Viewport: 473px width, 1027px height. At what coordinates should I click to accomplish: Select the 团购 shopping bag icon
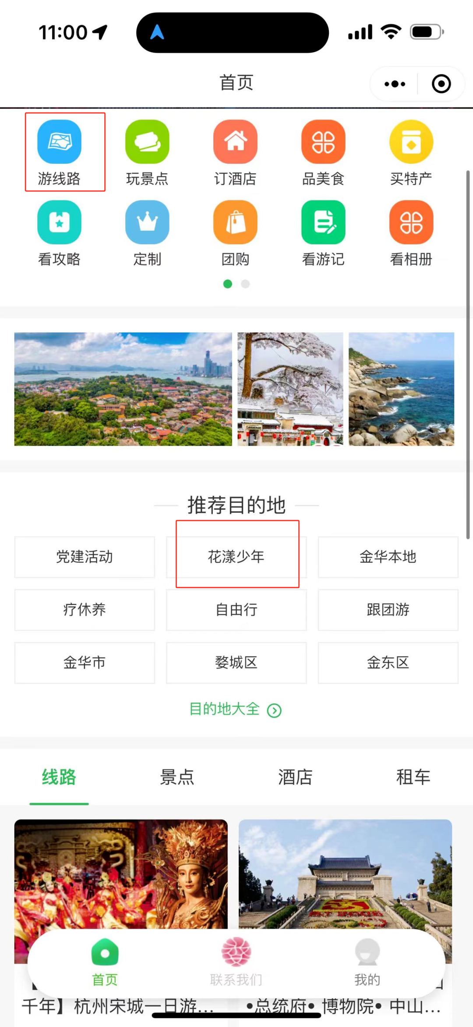(235, 222)
